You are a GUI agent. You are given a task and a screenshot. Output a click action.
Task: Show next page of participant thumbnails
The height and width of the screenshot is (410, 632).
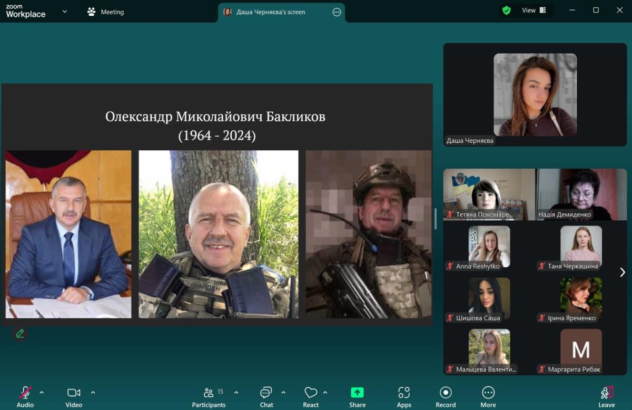(623, 272)
